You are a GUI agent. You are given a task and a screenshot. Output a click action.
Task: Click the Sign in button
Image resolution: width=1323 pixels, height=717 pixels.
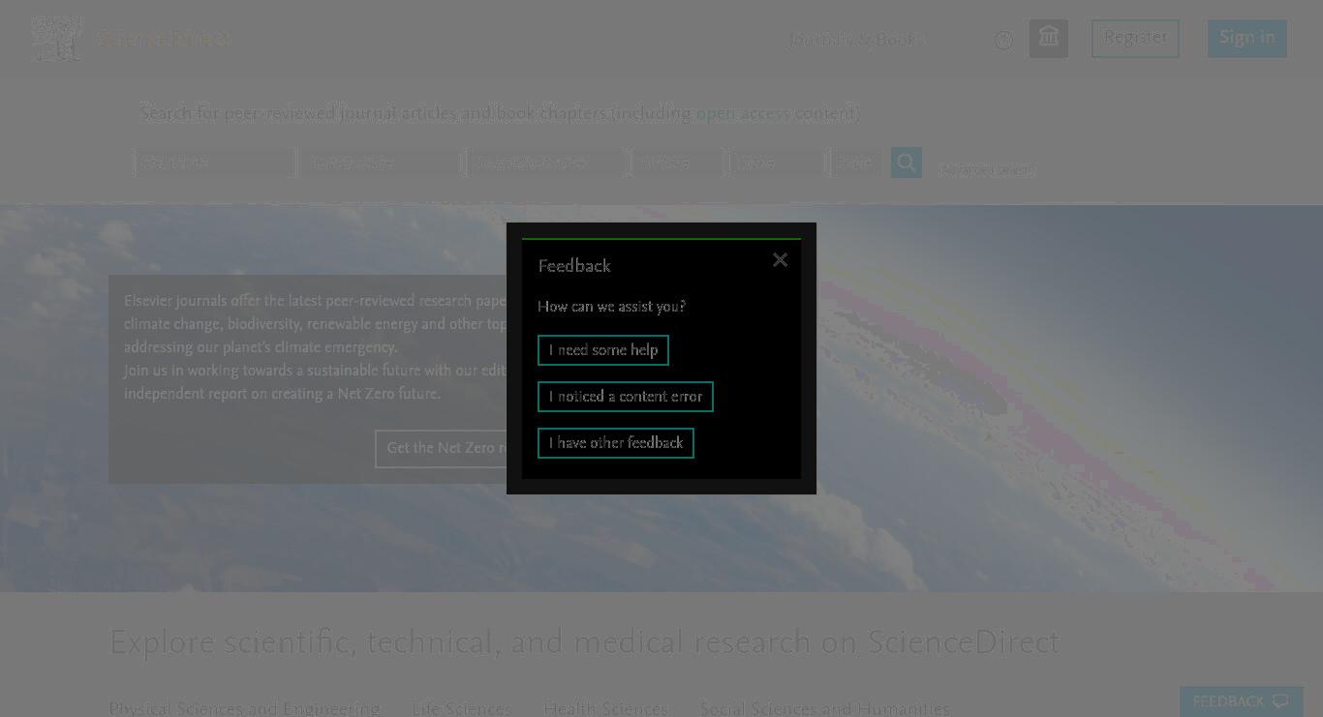click(x=1246, y=39)
